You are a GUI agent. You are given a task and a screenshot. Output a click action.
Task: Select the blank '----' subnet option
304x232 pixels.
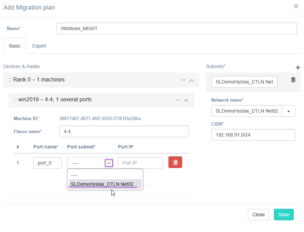click(x=74, y=175)
